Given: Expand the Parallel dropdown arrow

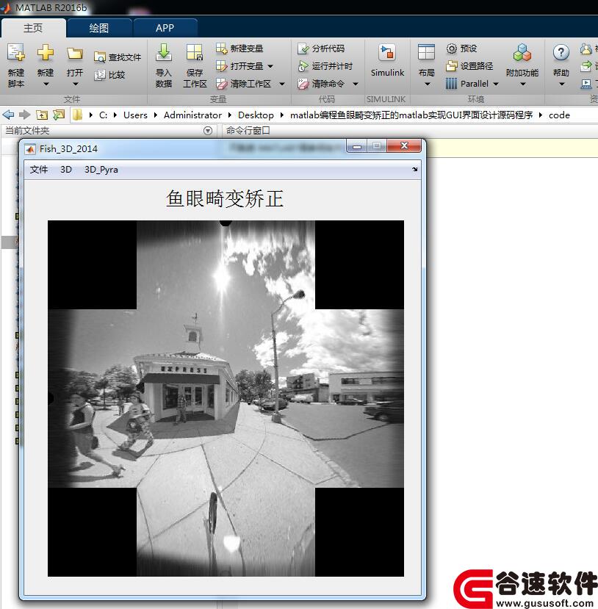Looking at the screenshot, I should tap(496, 84).
